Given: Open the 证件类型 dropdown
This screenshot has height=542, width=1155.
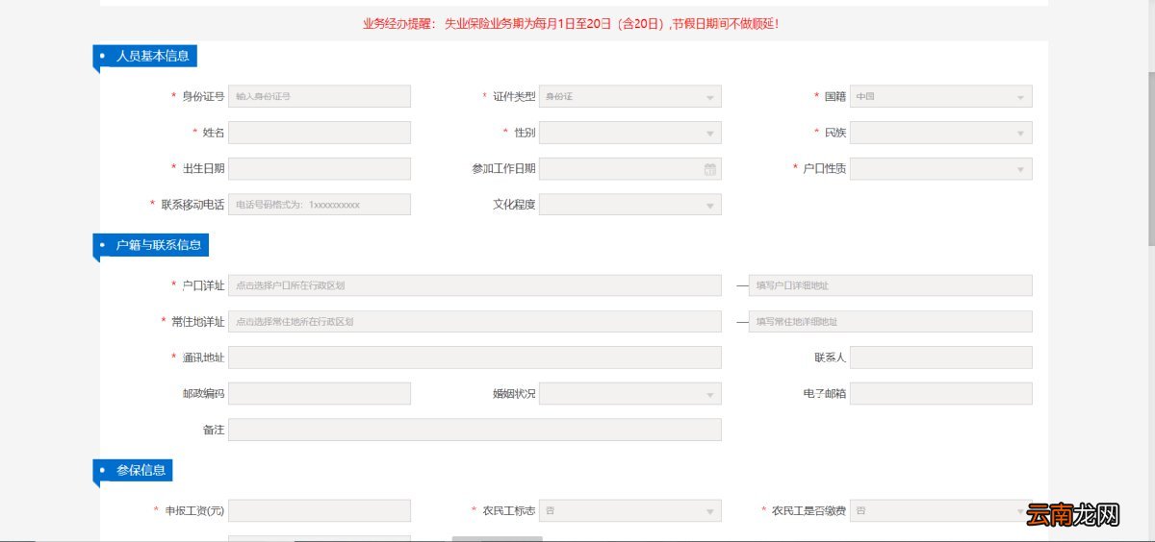Looking at the screenshot, I should 630,96.
